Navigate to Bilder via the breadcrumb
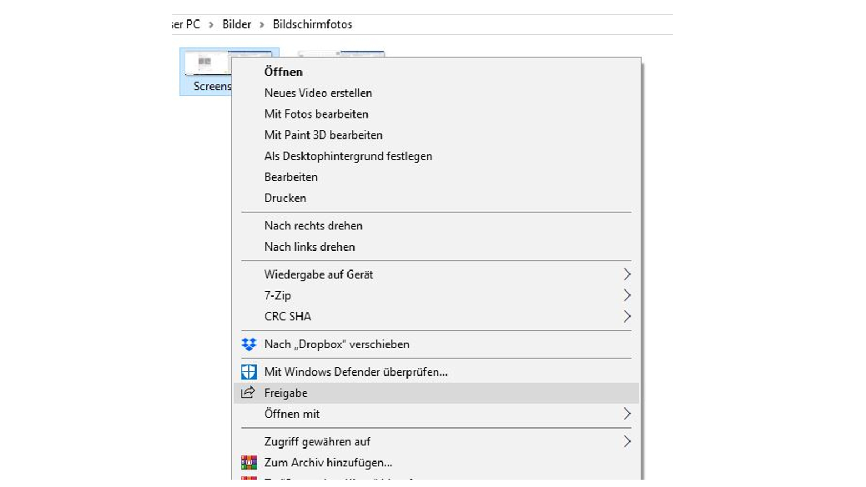 [x=236, y=24]
